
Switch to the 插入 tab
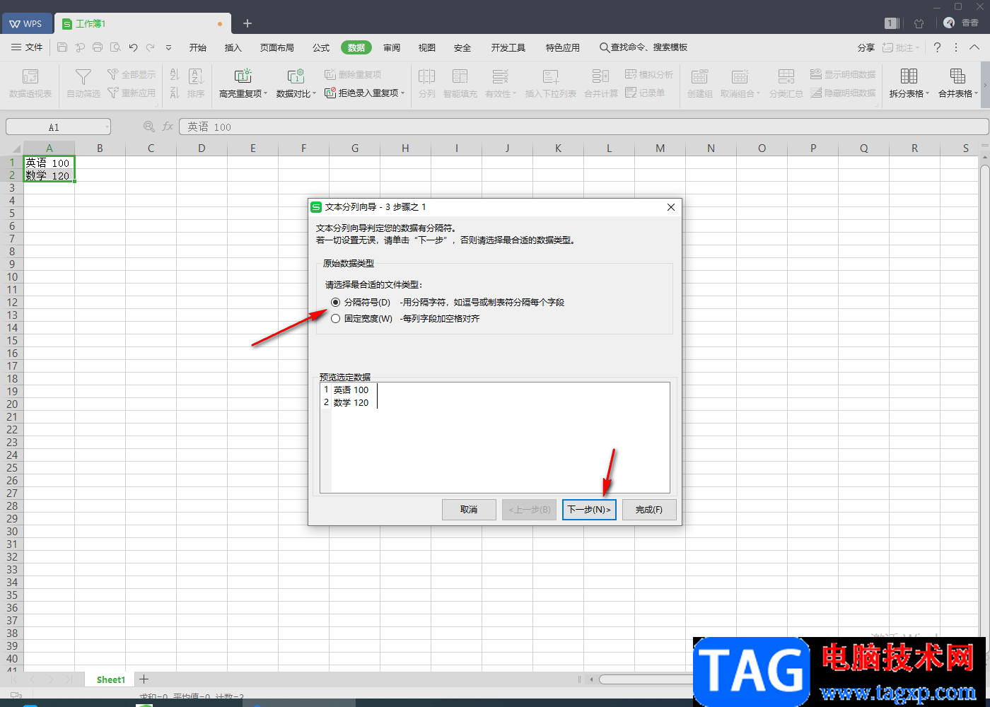tap(233, 47)
